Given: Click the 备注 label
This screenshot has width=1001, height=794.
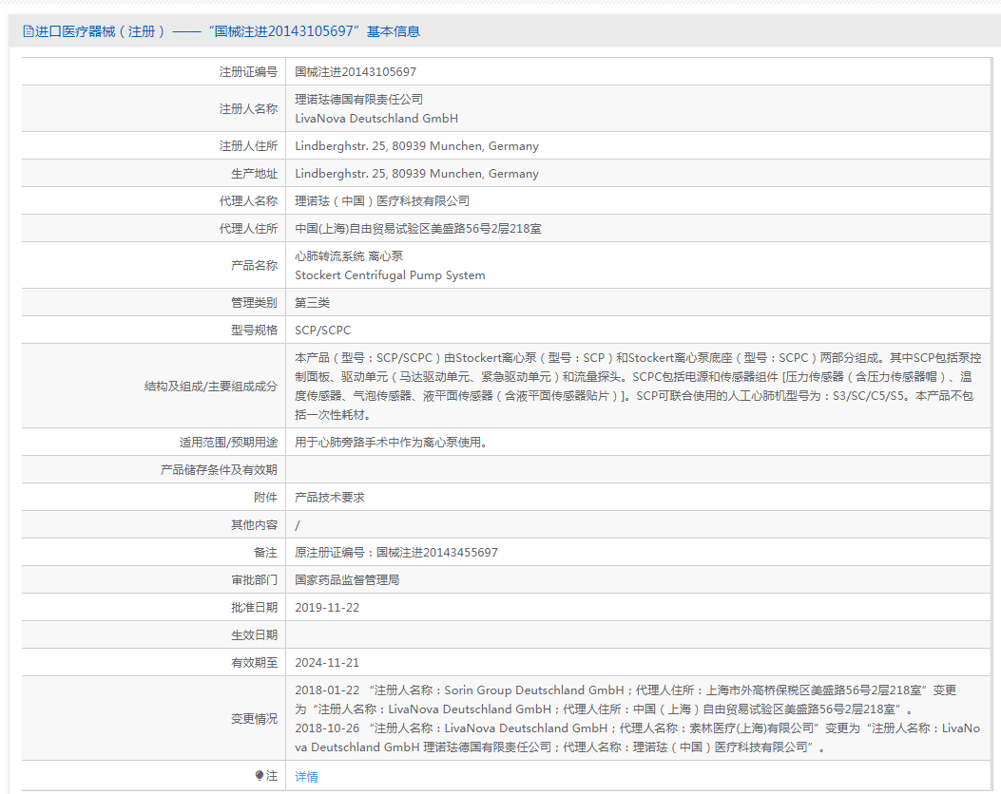Looking at the screenshot, I should [x=265, y=553].
